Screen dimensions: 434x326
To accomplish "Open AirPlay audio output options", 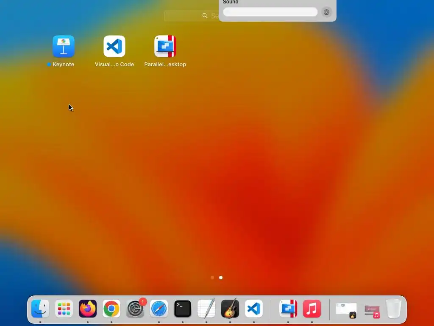I will coord(327,12).
